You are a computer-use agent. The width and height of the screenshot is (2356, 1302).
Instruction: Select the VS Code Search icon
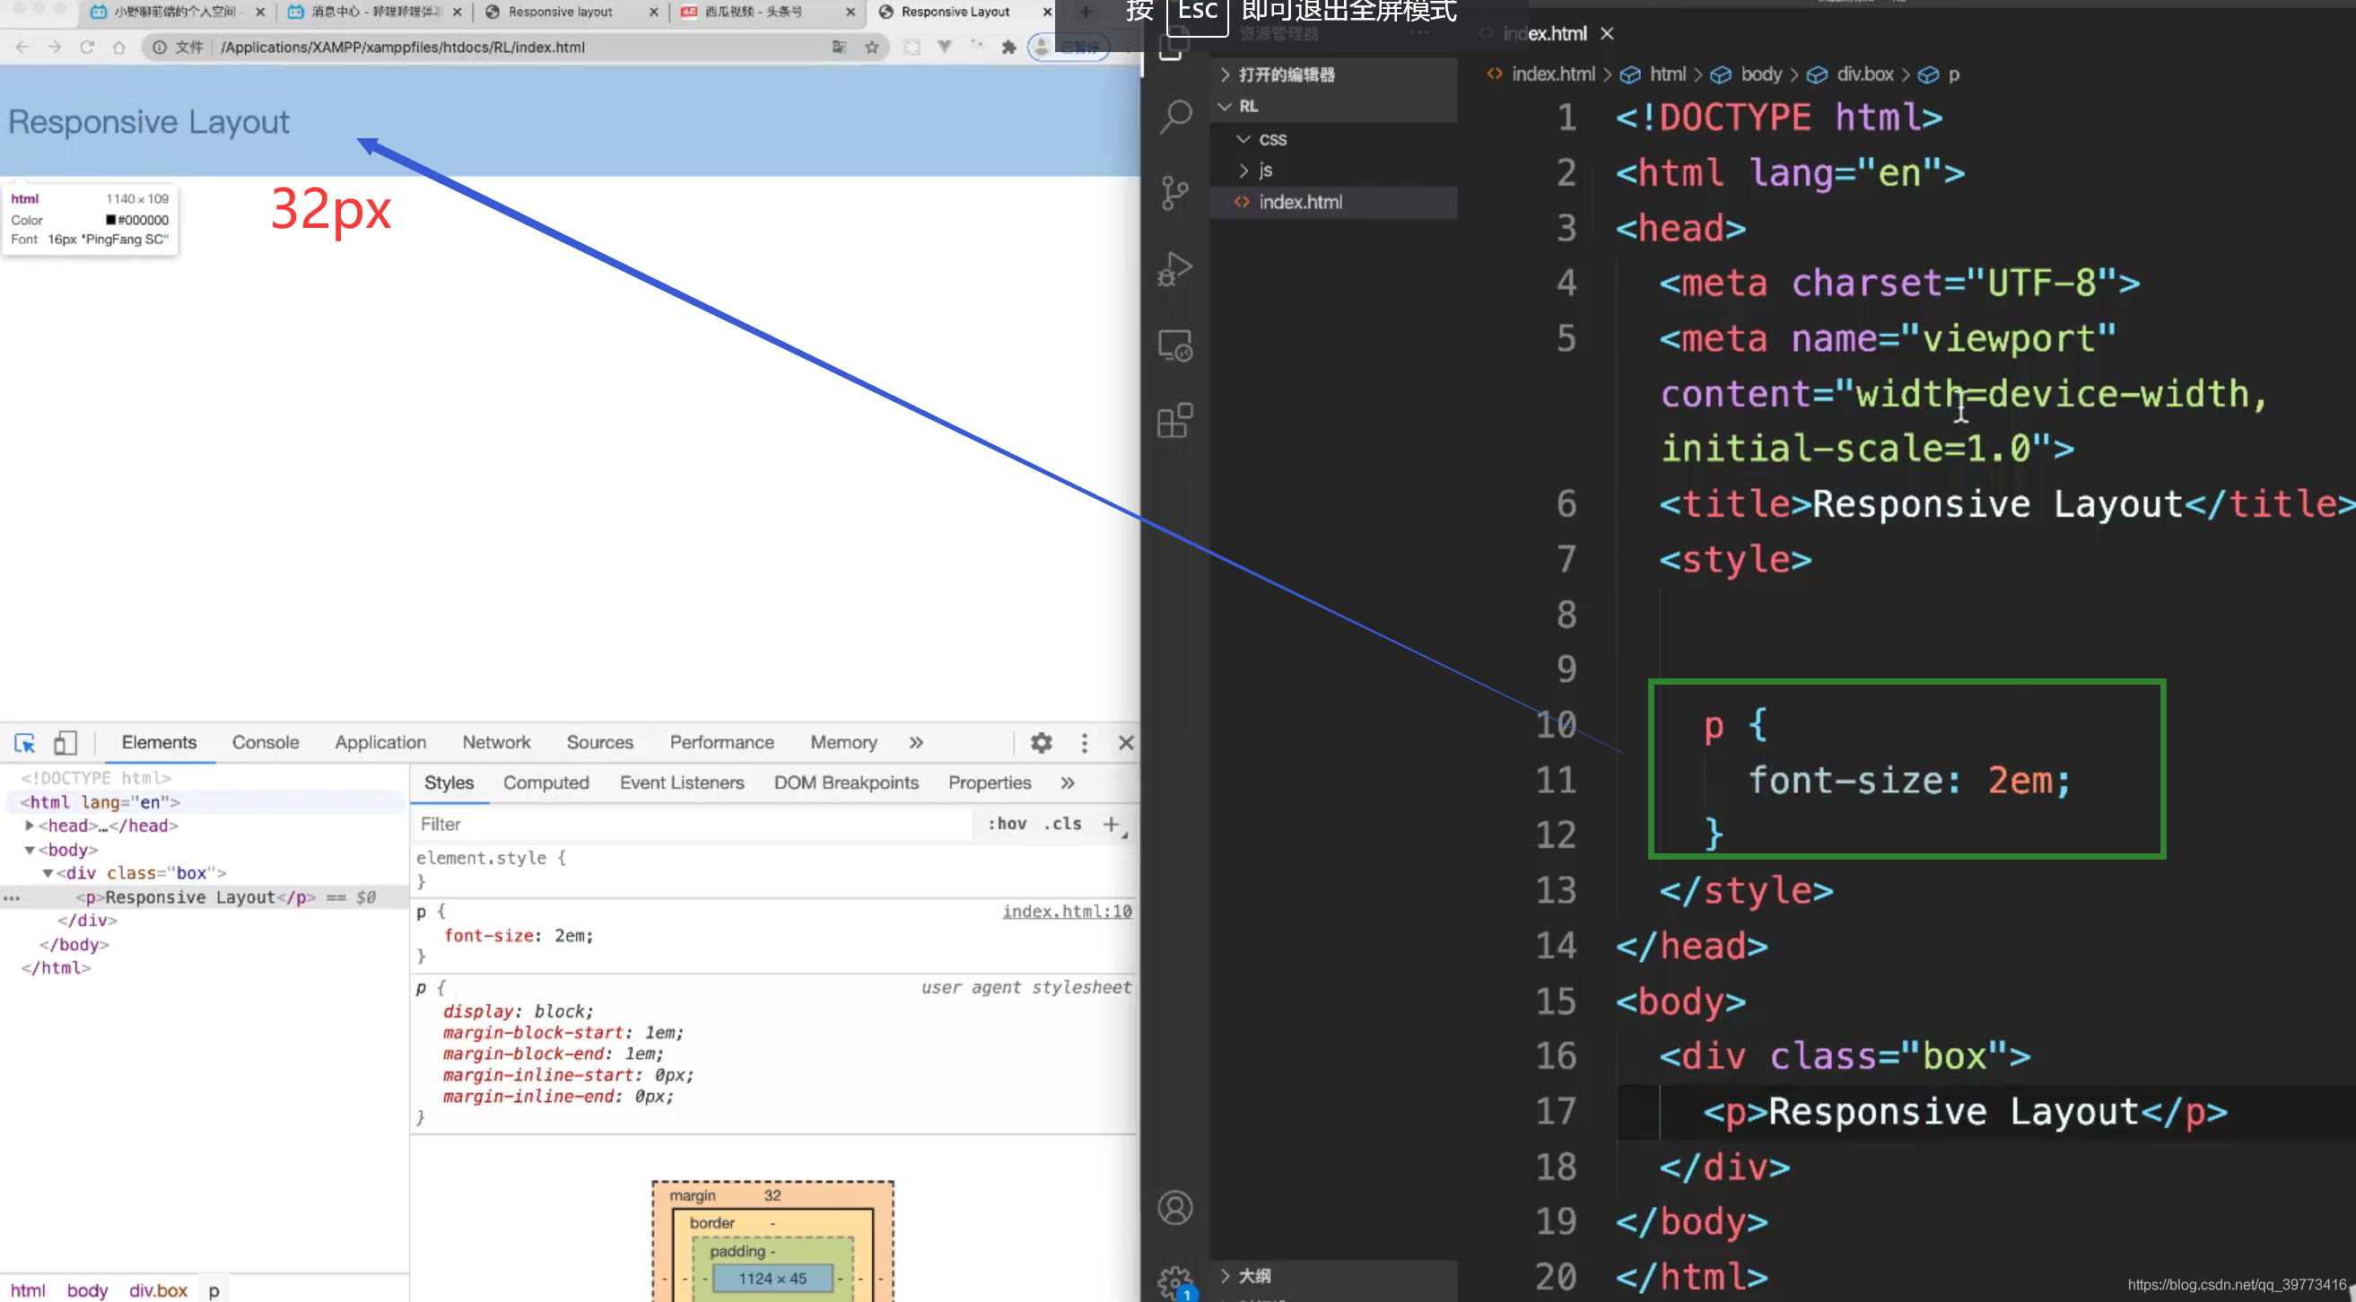click(1175, 116)
